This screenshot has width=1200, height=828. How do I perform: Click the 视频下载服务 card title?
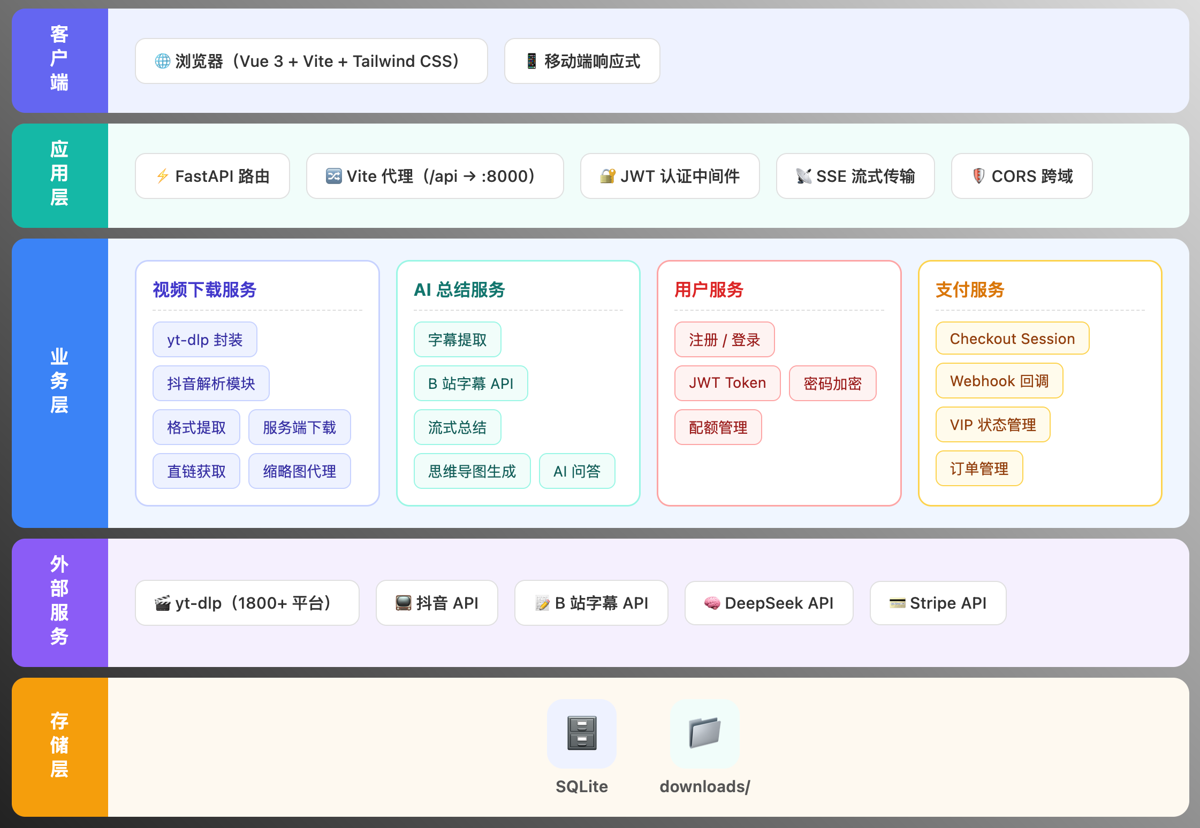[204, 290]
